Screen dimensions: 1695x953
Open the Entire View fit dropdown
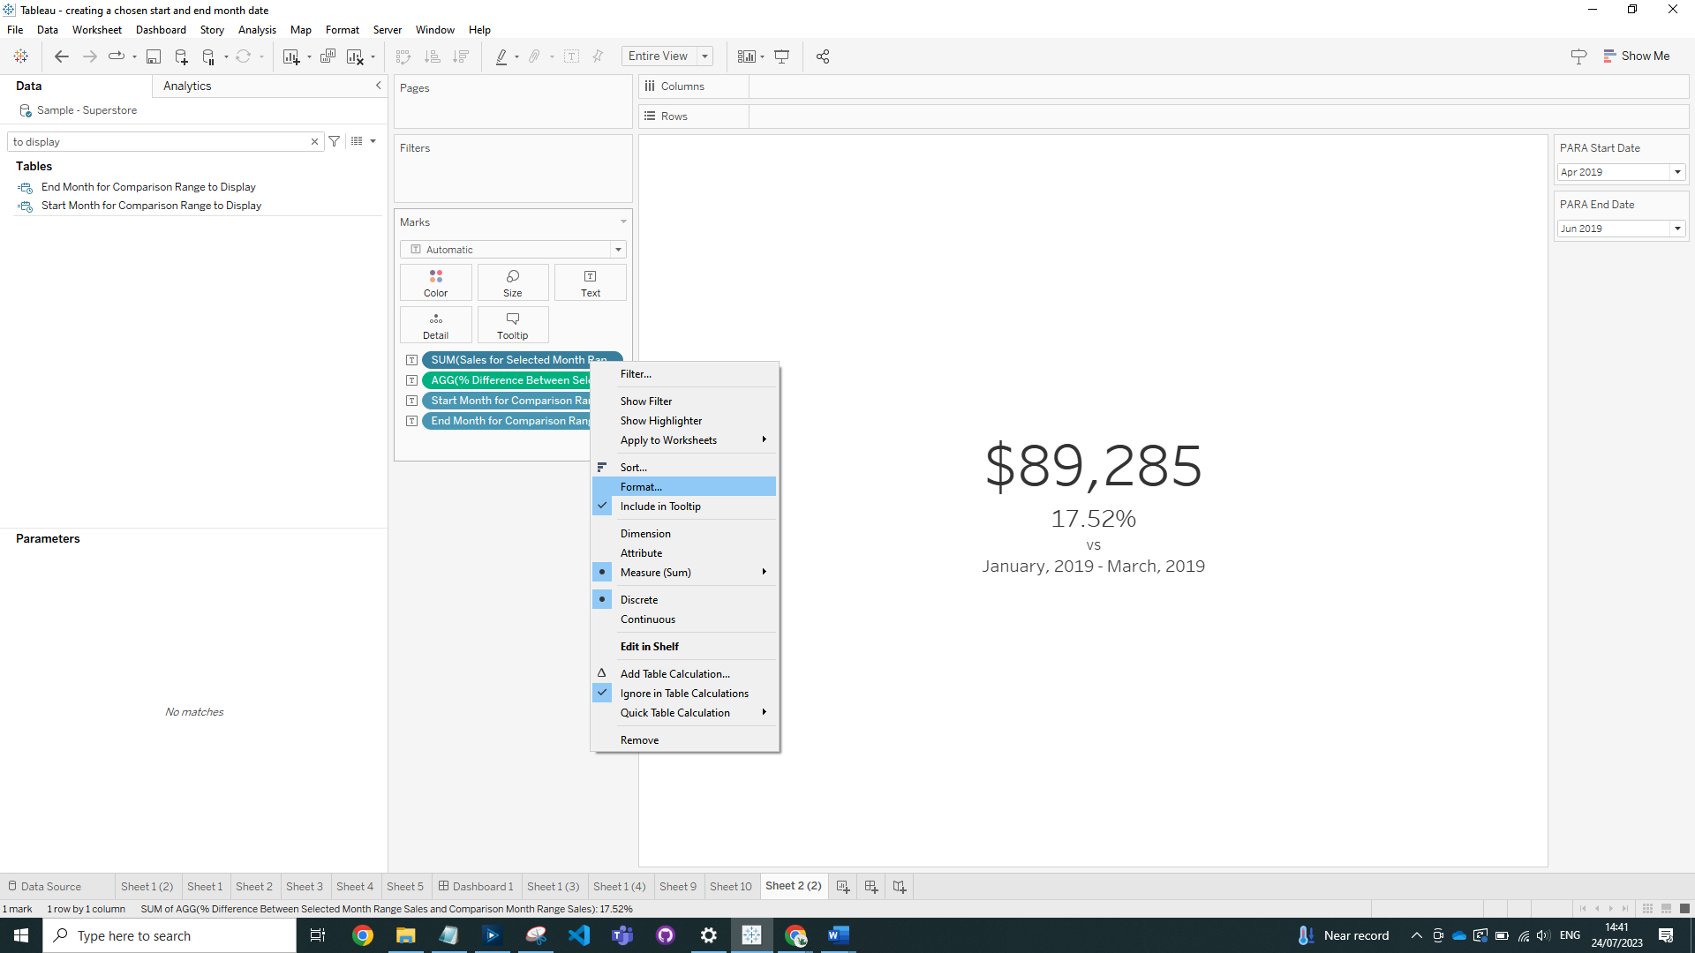[x=704, y=56]
